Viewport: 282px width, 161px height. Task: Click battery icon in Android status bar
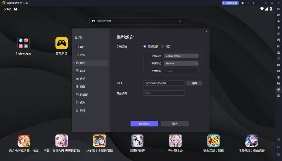coord(271,9)
